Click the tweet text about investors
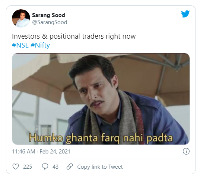 (74, 36)
